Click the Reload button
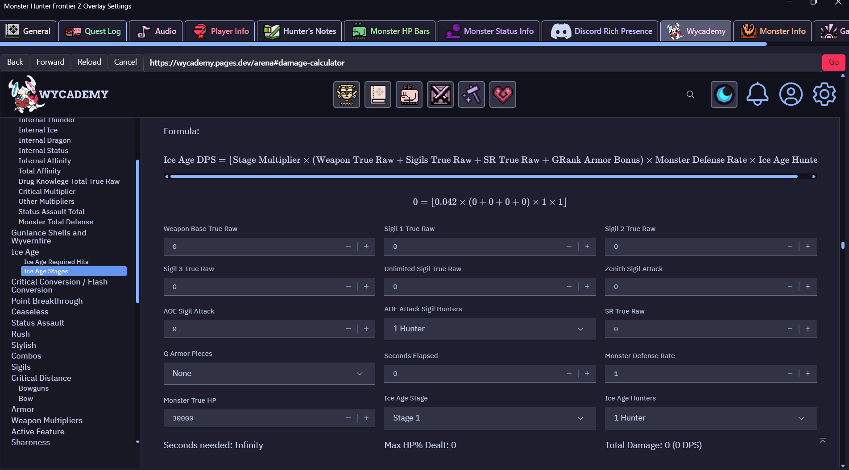 [x=89, y=62]
